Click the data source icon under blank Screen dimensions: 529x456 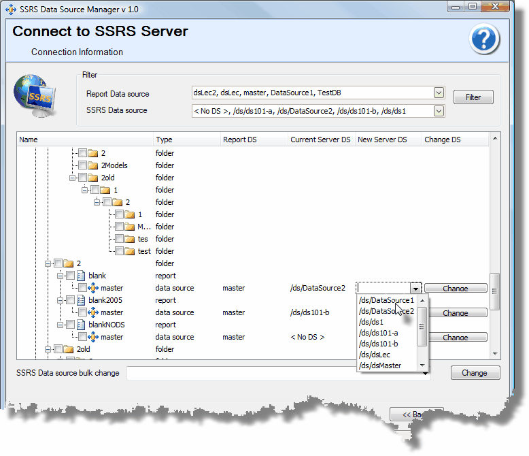[x=93, y=288]
